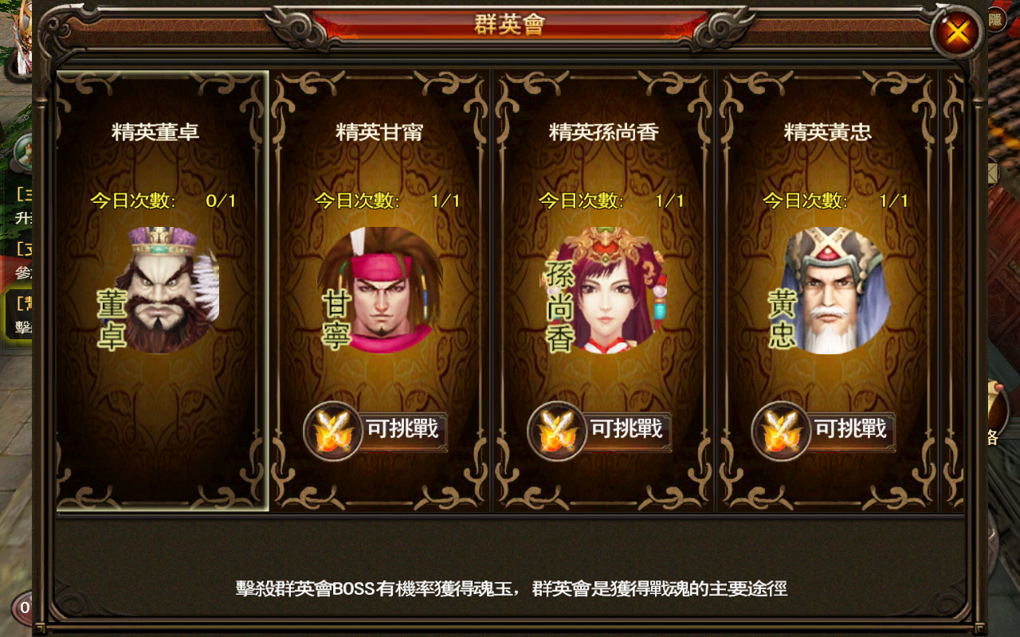Click the 精英董卓 card title

[155, 132]
